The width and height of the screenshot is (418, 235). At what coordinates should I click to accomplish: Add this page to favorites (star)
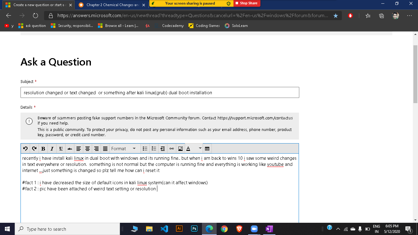click(x=336, y=16)
